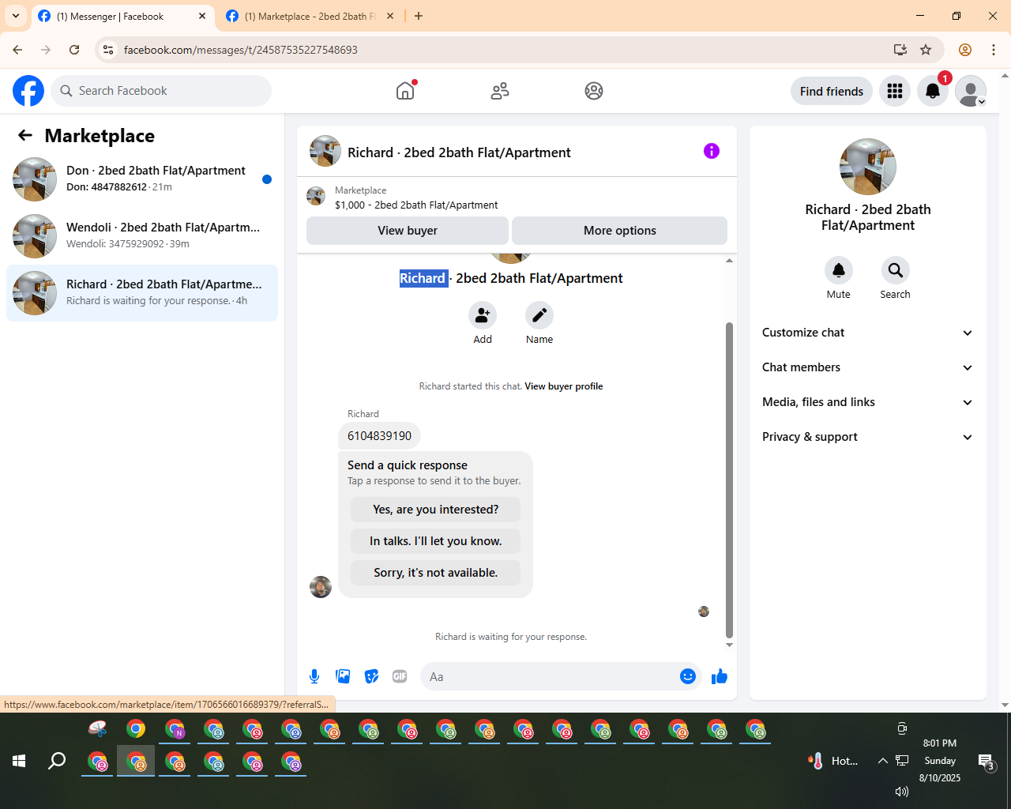Click the Add people icon
The image size is (1011, 809).
tap(483, 315)
